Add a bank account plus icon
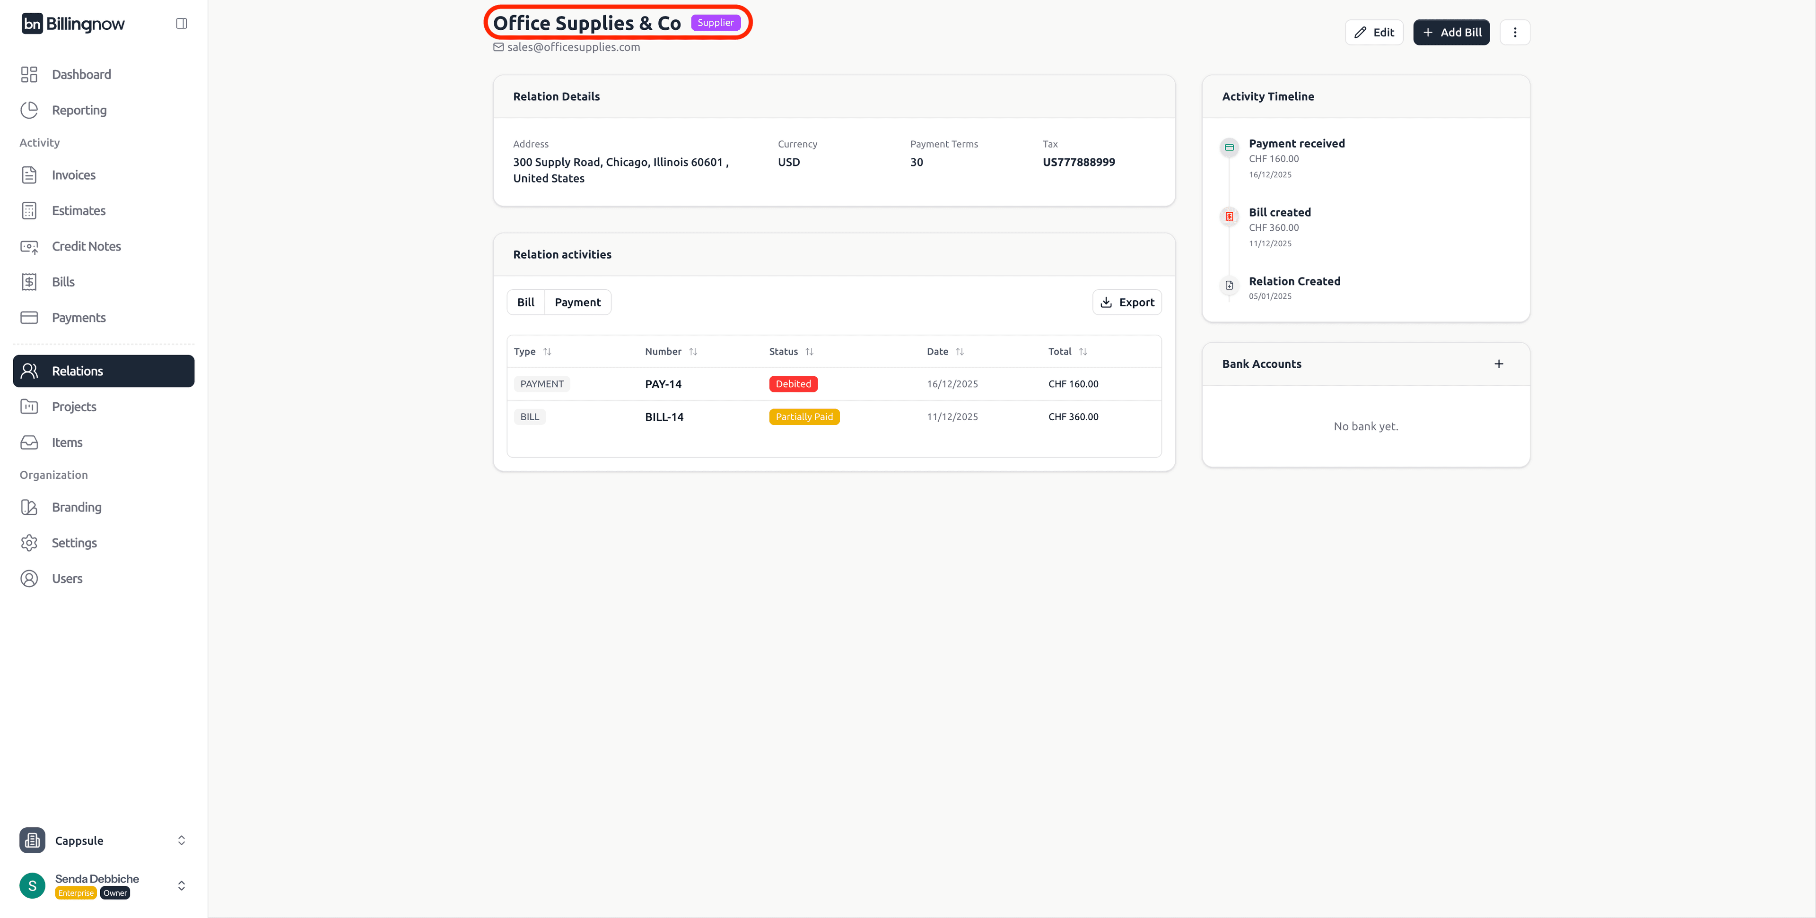Viewport: 1816px width, 918px height. pos(1498,364)
